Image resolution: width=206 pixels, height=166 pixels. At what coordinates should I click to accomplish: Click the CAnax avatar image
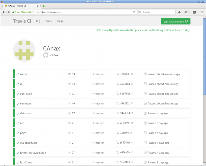tap(24, 51)
